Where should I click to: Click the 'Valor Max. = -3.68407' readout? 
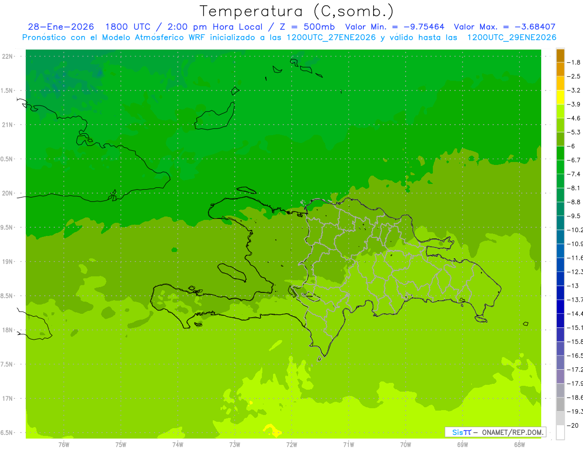(504, 27)
